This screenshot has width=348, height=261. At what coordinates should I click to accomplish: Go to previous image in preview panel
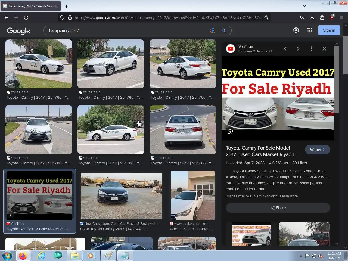pos(285,49)
